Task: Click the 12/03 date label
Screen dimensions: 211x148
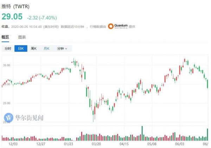Action: tap(13, 144)
